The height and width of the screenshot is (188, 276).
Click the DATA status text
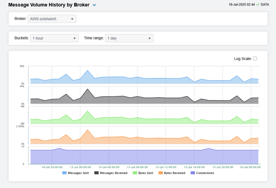(x=265, y=5)
